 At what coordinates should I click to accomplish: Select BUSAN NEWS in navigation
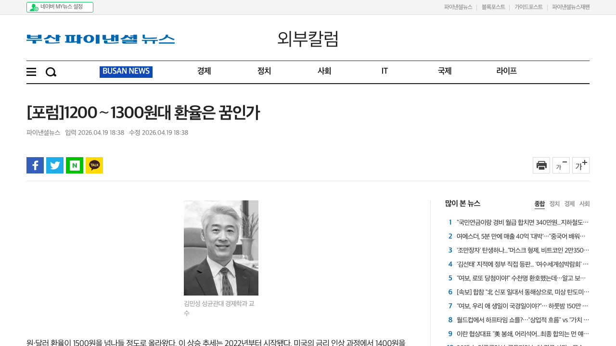pyautogui.click(x=126, y=72)
